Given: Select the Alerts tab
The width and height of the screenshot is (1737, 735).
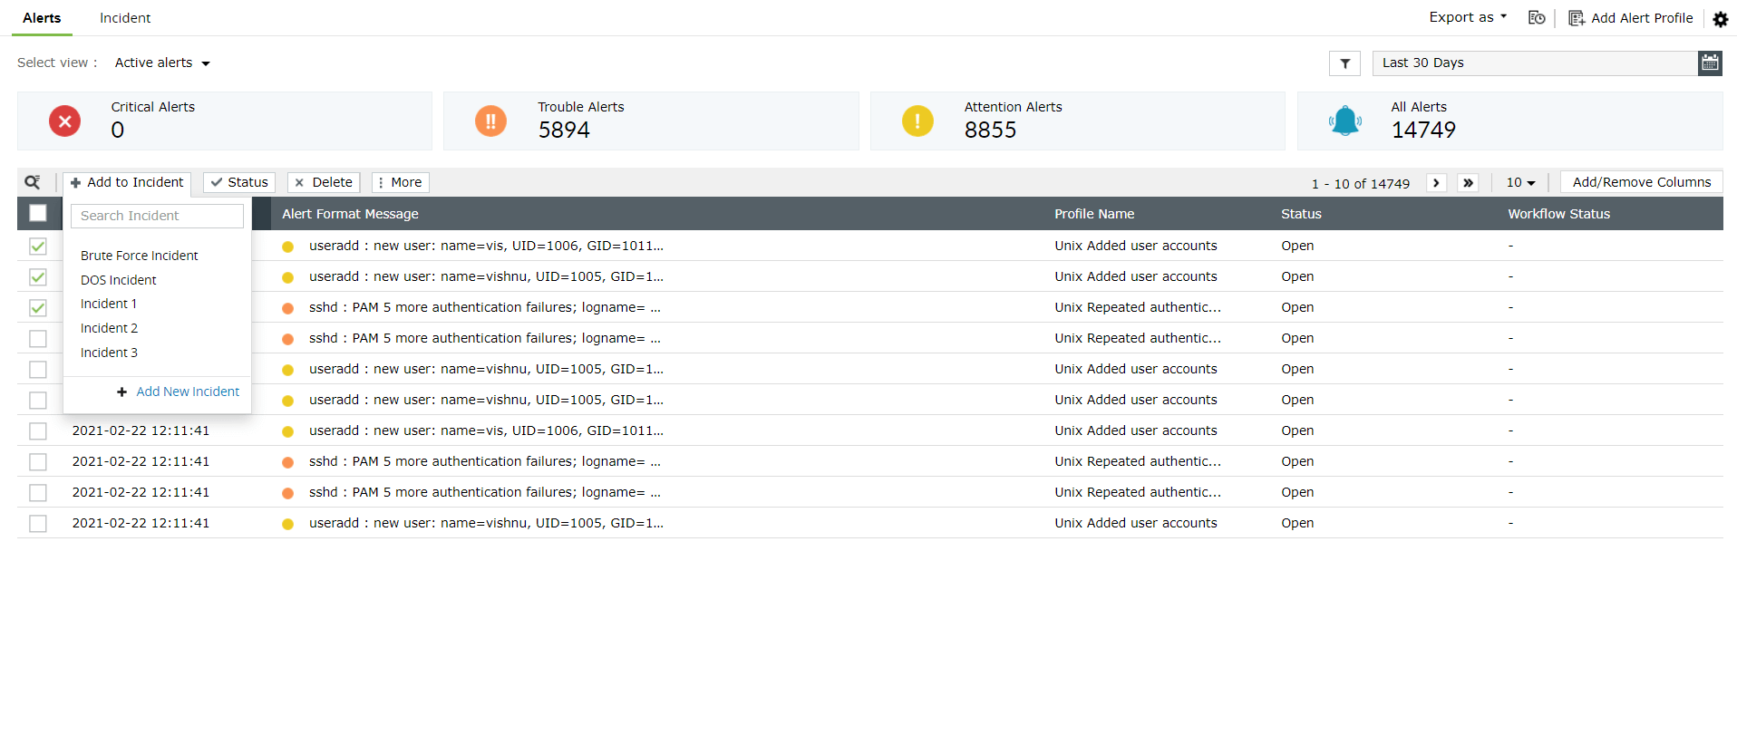Looking at the screenshot, I should coord(42,18).
